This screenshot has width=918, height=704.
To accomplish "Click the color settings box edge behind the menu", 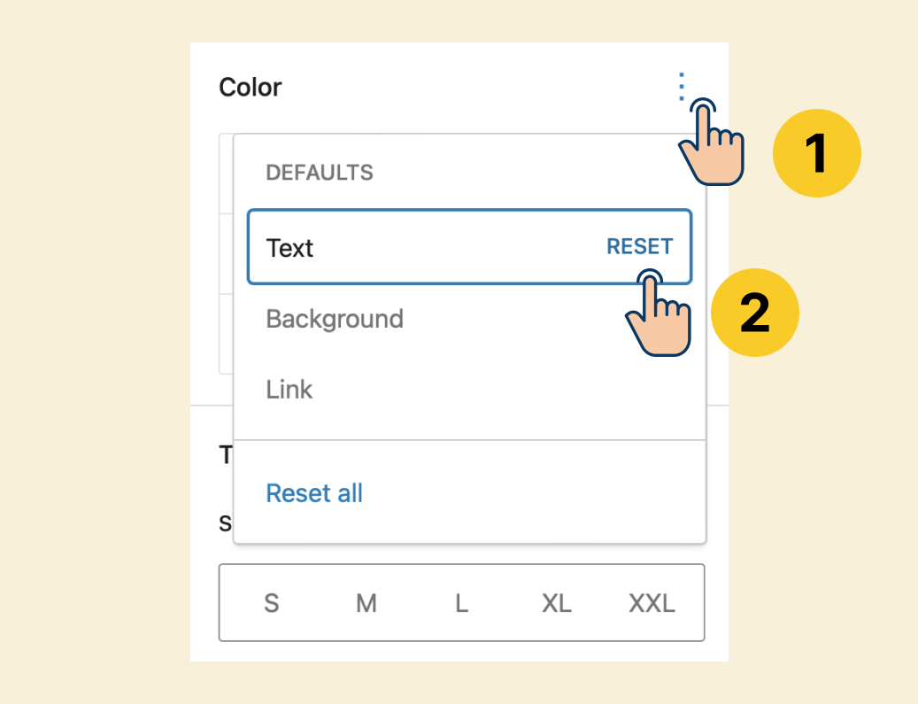I will tap(226, 253).
